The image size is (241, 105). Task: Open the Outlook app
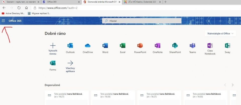click(70, 48)
